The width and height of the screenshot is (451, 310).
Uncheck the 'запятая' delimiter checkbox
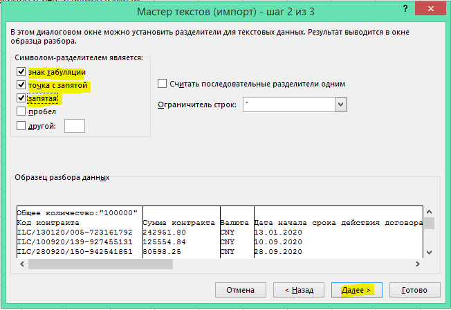(21, 98)
